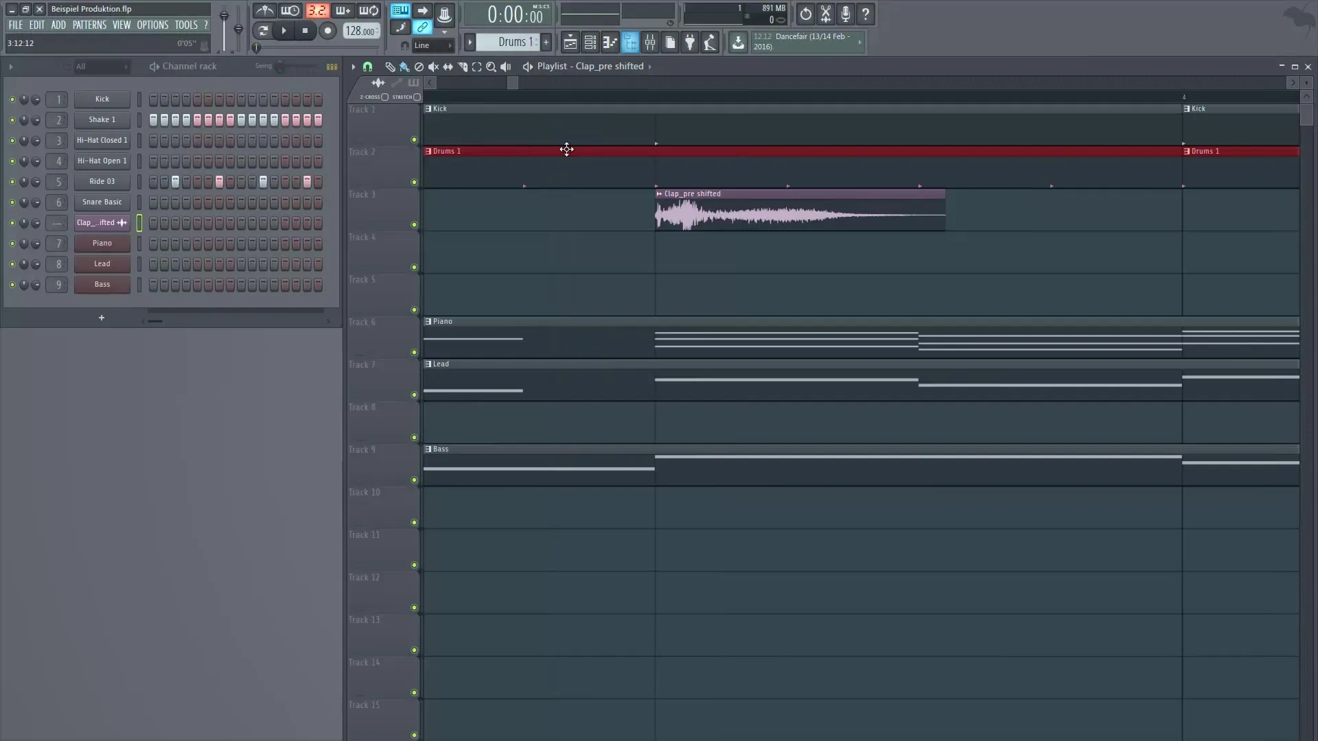
Task: Open the channel group filter showing All
Action: [101, 67]
